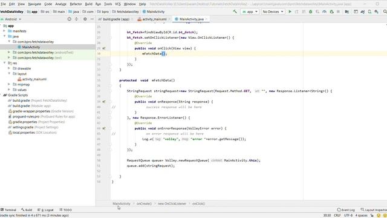Viewport: 387px width, 218px height.
Task: Open the File menu
Action: (x=3, y=4)
